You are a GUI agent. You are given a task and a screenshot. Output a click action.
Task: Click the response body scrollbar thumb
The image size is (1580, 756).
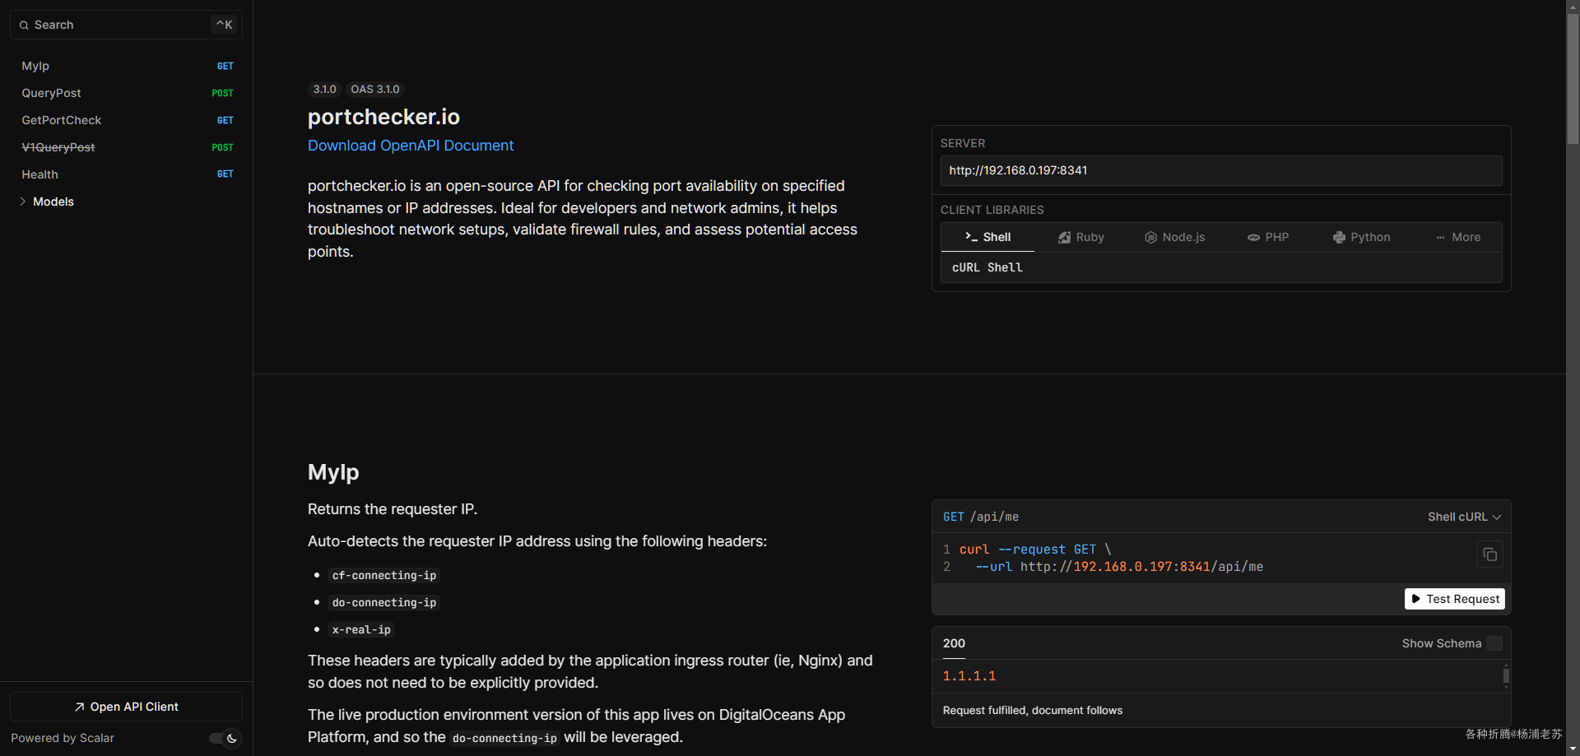(1506, 676)
